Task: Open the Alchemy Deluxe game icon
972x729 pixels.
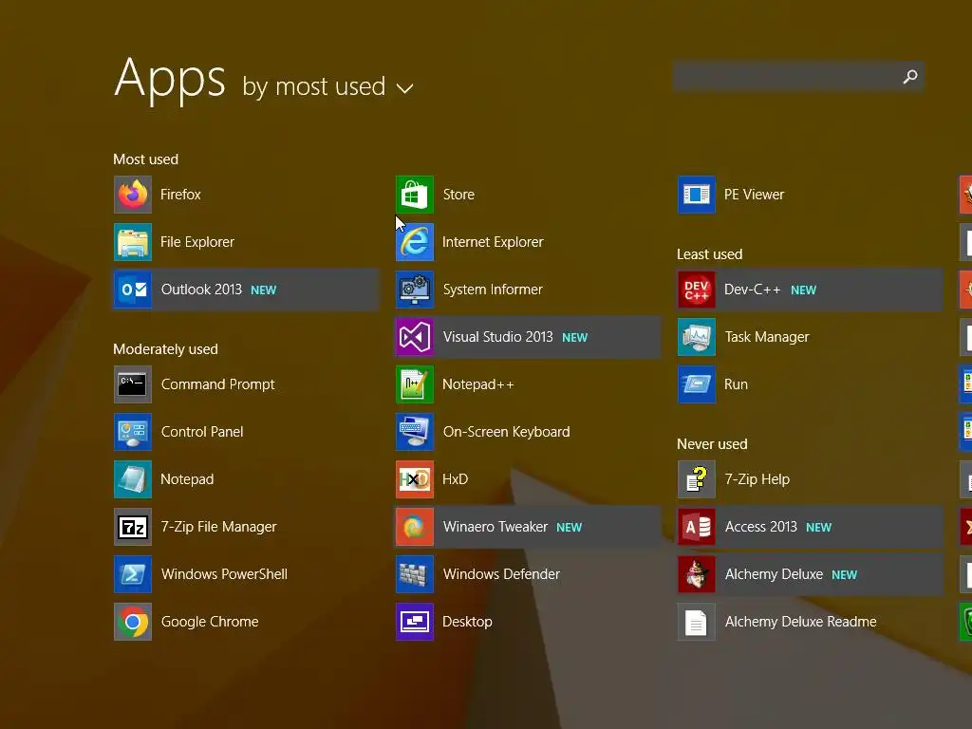Action: point(697,574)
